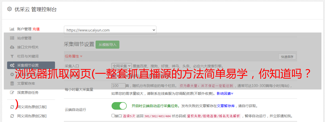Click the cloud upload icon for 接口文件相关
The image size is (325, 122).
12,47
